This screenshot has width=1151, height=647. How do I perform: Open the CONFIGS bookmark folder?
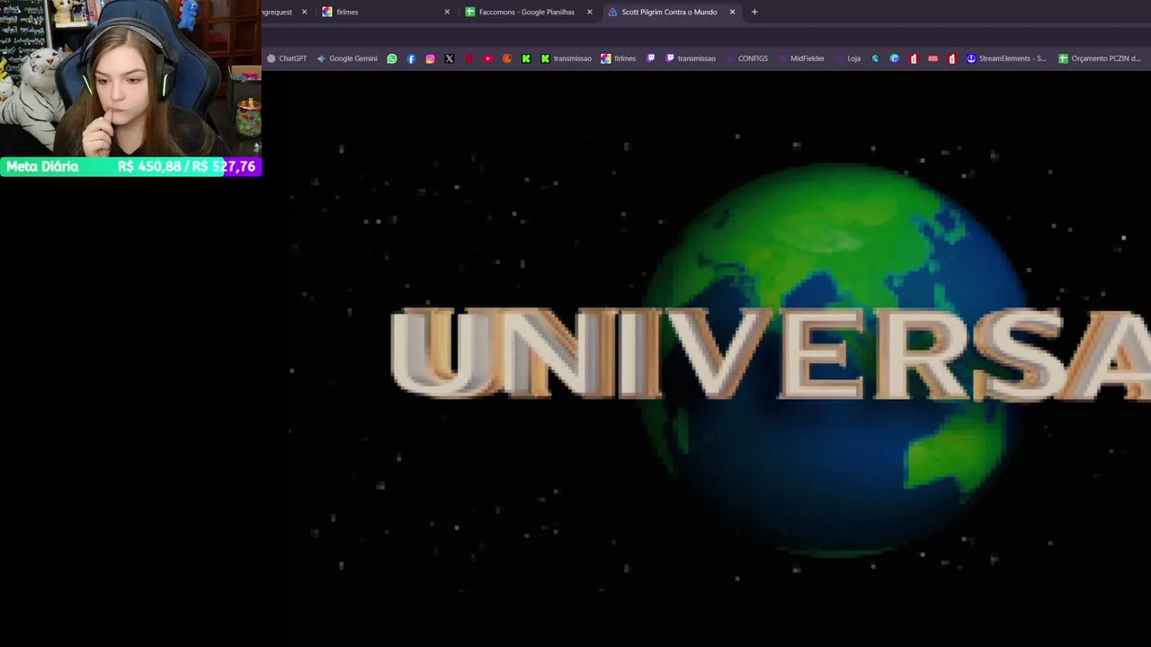(746, 58)
